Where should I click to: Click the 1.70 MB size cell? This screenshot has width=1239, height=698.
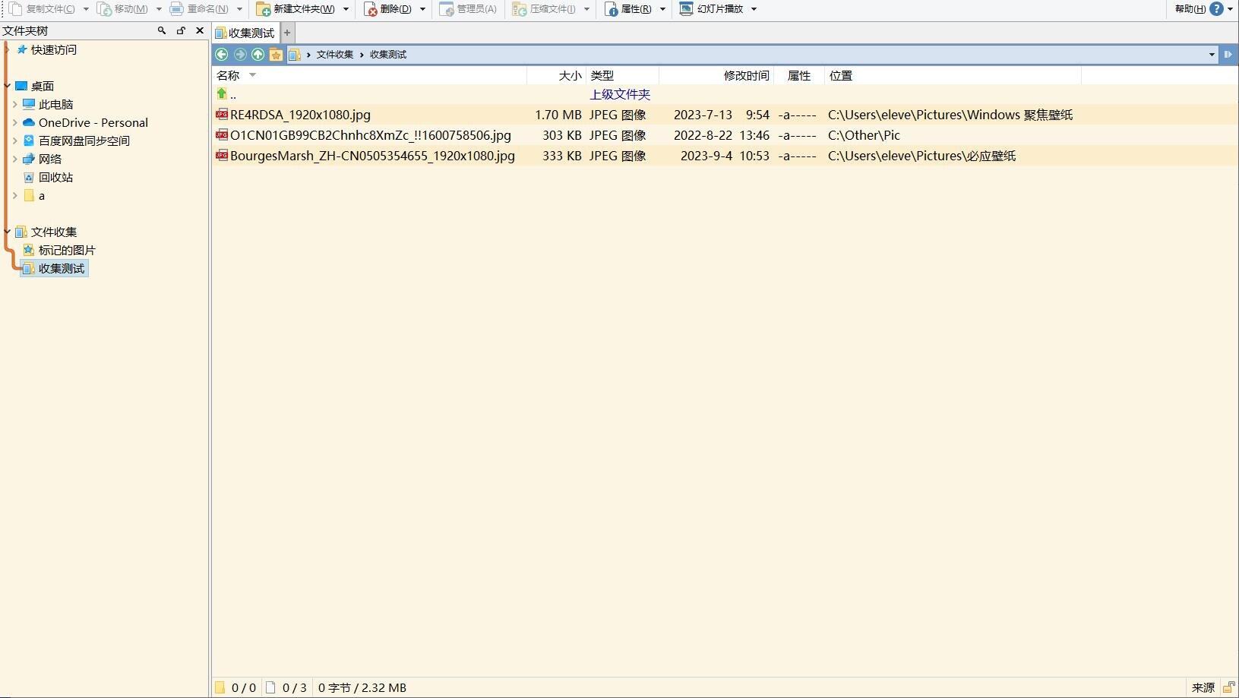click(558, 115)
